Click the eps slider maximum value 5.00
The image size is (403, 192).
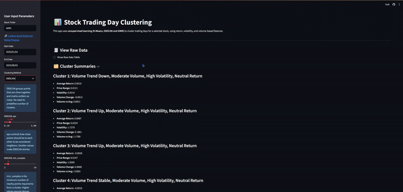[34, 126]
